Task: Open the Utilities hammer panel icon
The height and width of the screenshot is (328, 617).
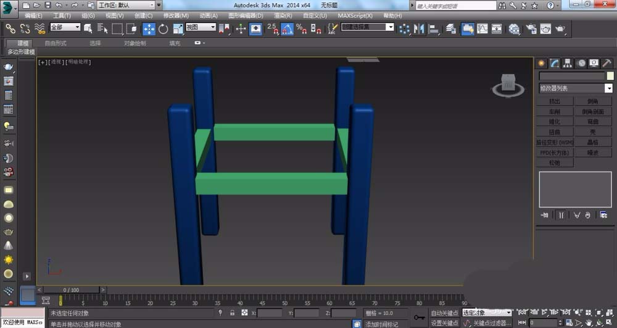Action: pyautogui.click(x=607, y=63)
